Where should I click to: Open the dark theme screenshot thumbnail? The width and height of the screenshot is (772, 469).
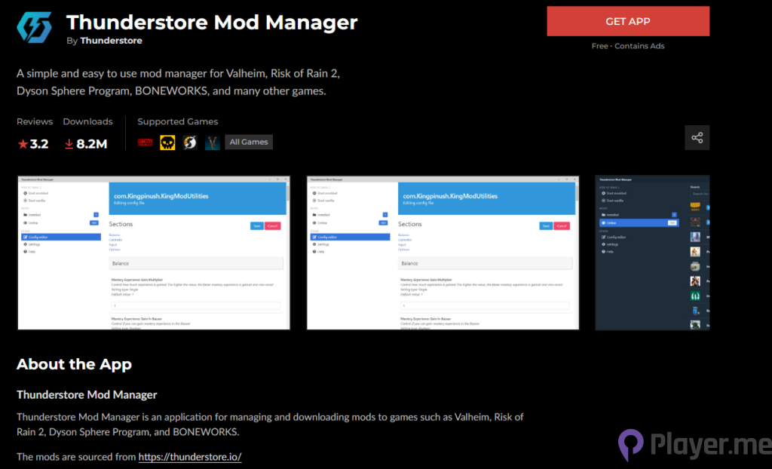point(652,253)
